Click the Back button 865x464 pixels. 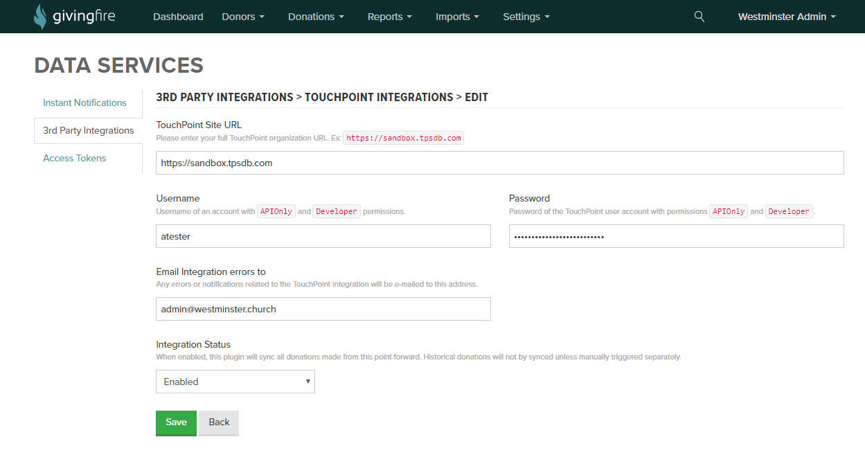click(x=219, y=422)
